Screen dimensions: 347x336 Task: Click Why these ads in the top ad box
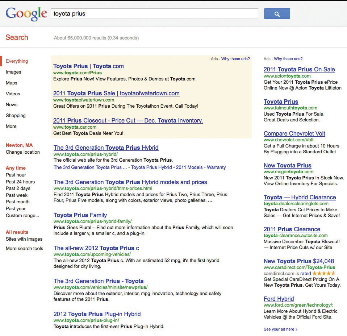[x=235, y=59]
